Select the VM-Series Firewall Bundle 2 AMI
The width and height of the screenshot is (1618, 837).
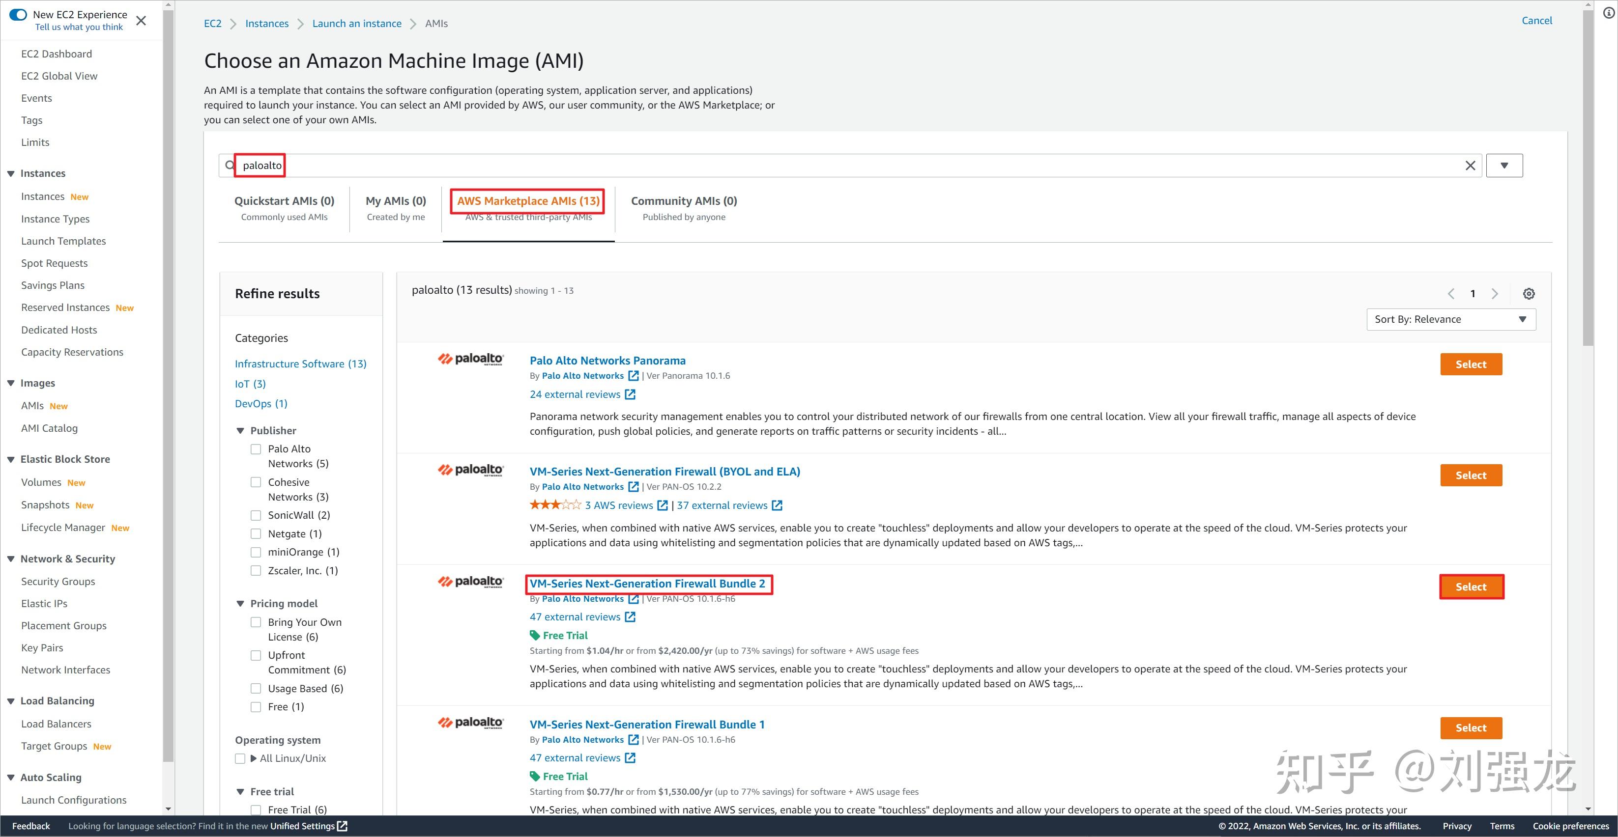point(1471,587)
